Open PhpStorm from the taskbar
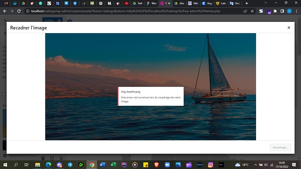This screenshot has height=169, width=301. coord(124,165)
